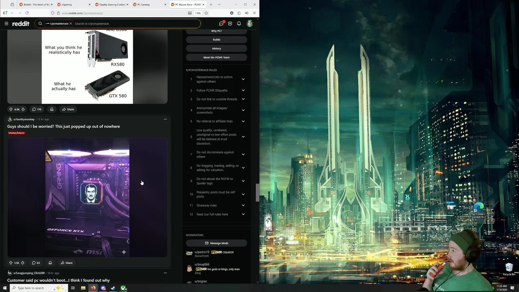The width and height of the screenshot is (519, 292).
Task: List all tabs dropdown arrow
Action: coord(219,4)
